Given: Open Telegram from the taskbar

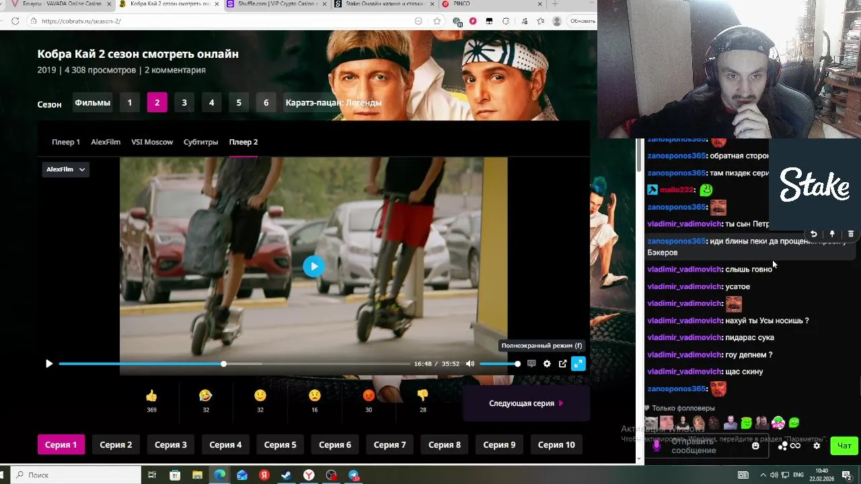Looking at the screenshot, I should pyautogui.click(x=354, y=475).
